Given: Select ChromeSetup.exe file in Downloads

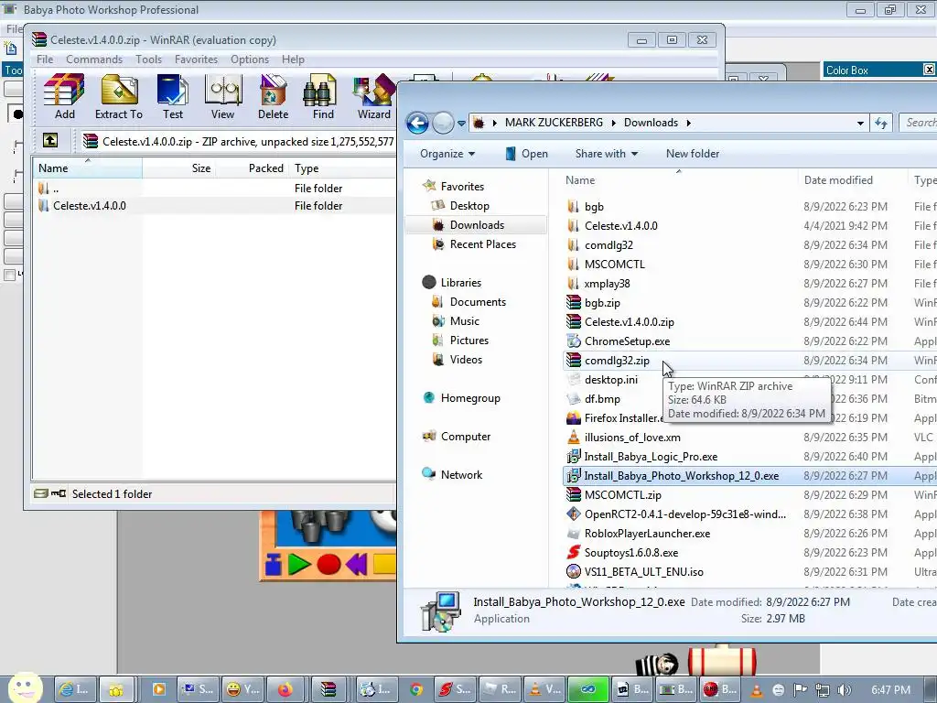Looking at the screenshot, I should point(627,341).
